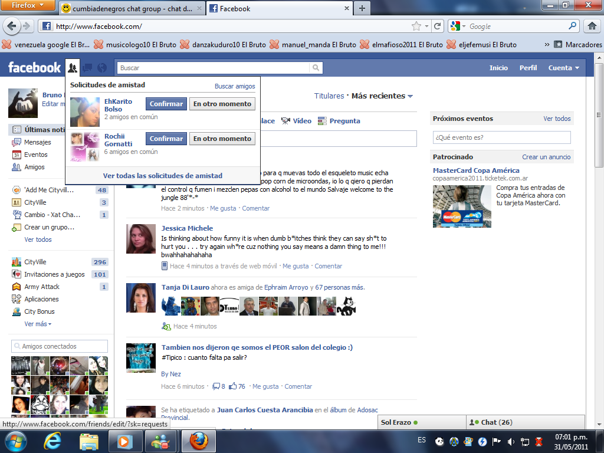The image size is (604, 453).
Task: Open Ver todos under Próximos eventos
Action: pyautogui.click(x=557, y=119)
